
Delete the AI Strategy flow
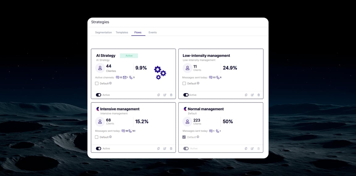pos(171,95)
